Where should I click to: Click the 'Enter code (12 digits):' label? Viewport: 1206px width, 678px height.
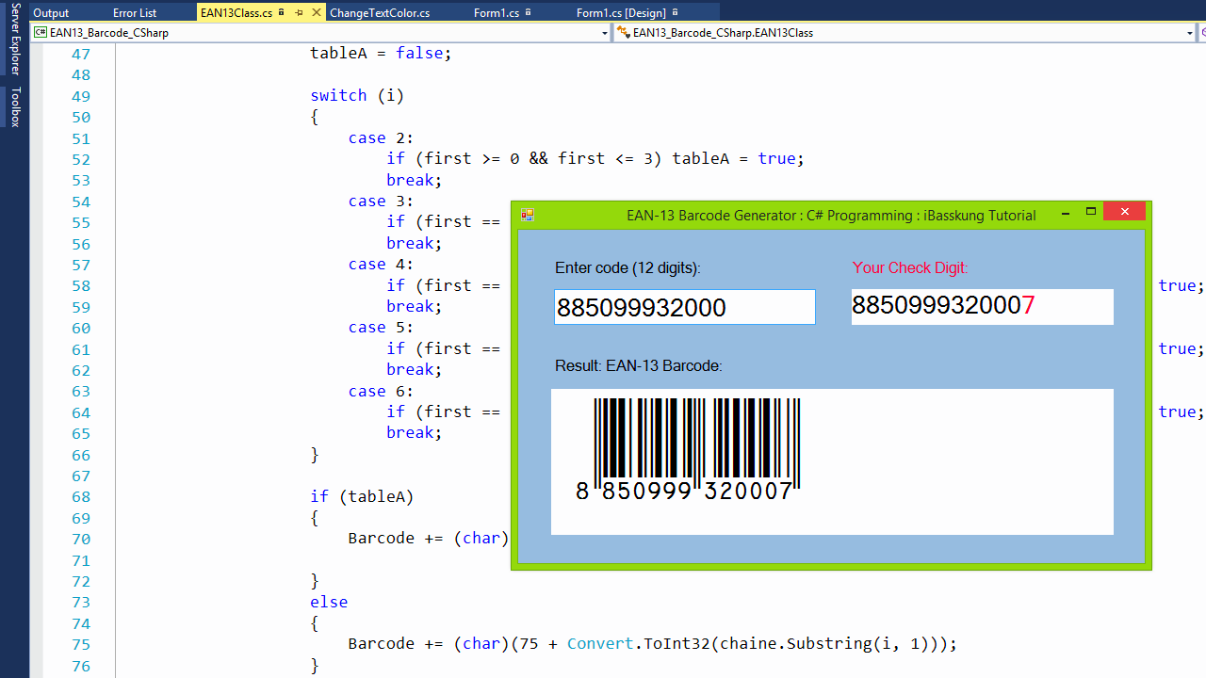point(627,267)
